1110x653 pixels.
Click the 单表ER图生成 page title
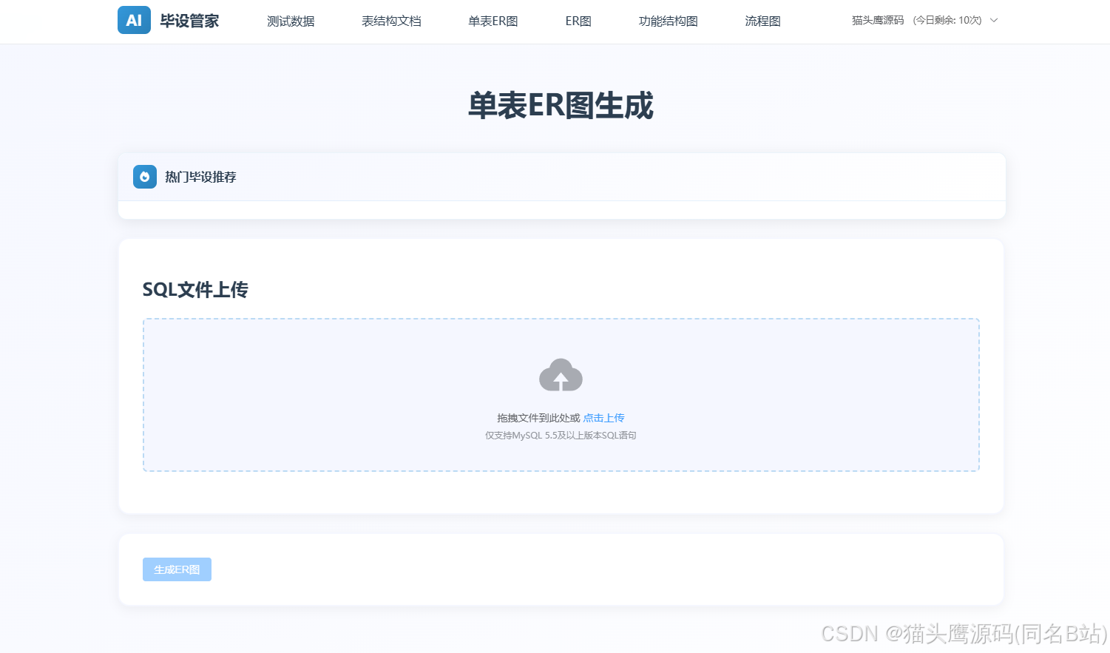(x=561, y=106)
